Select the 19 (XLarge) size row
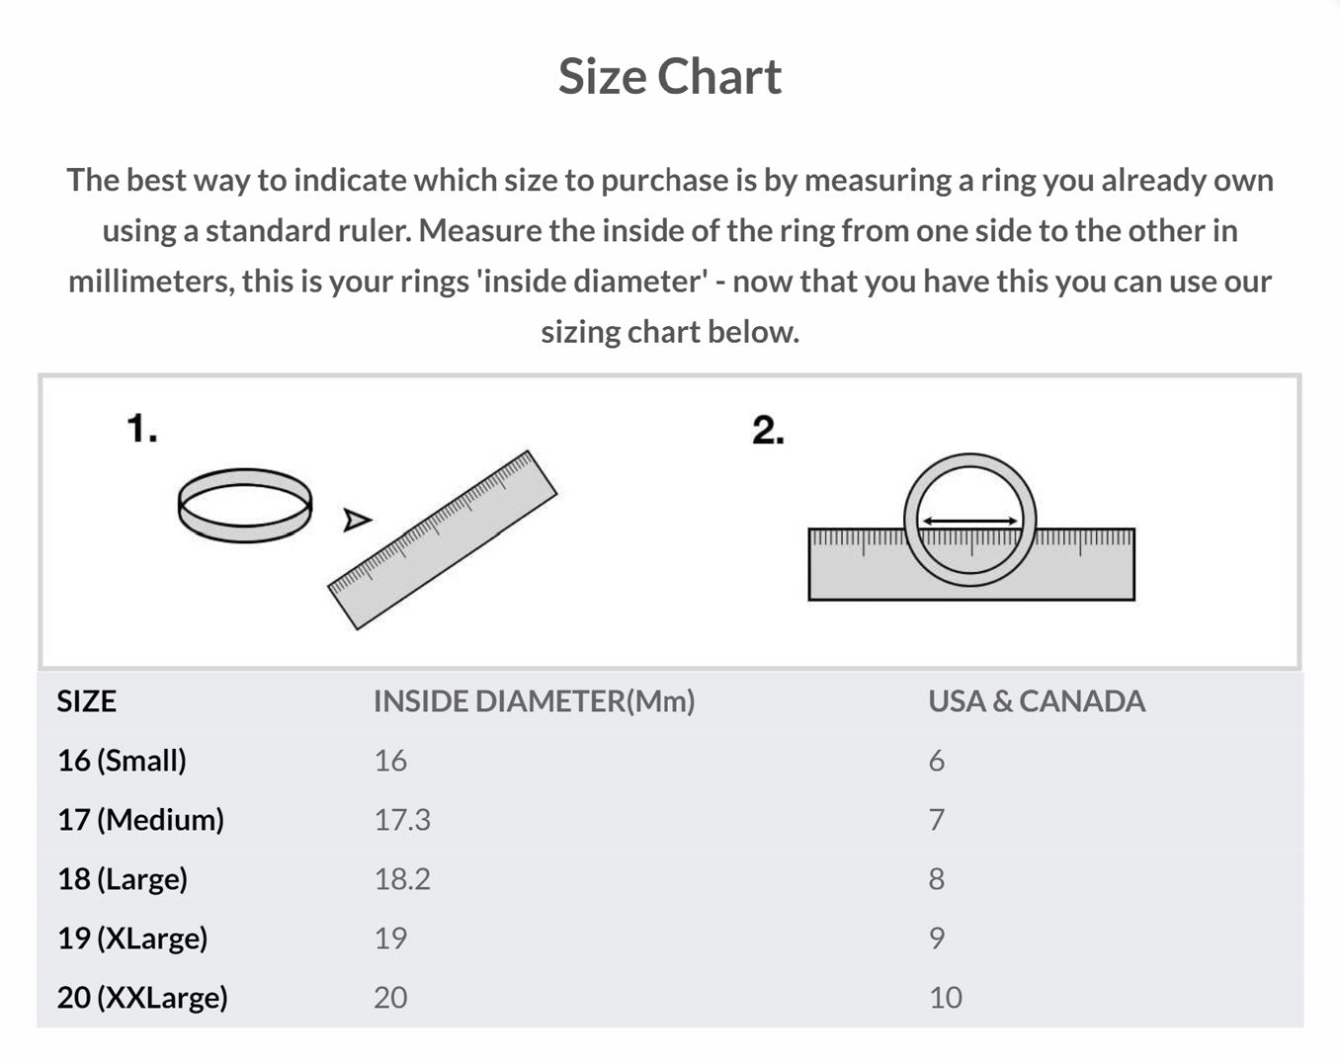This screenshot has width=1340, height=1063. (x=132, y=939)
